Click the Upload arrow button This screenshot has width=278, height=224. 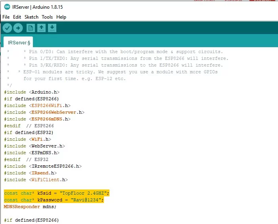point(18,28)
